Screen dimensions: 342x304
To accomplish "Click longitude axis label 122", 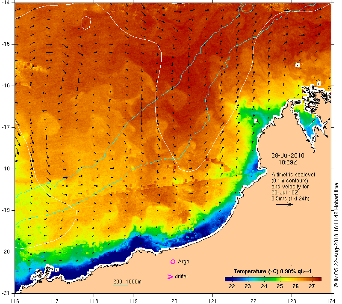I will tap(252, 301).
